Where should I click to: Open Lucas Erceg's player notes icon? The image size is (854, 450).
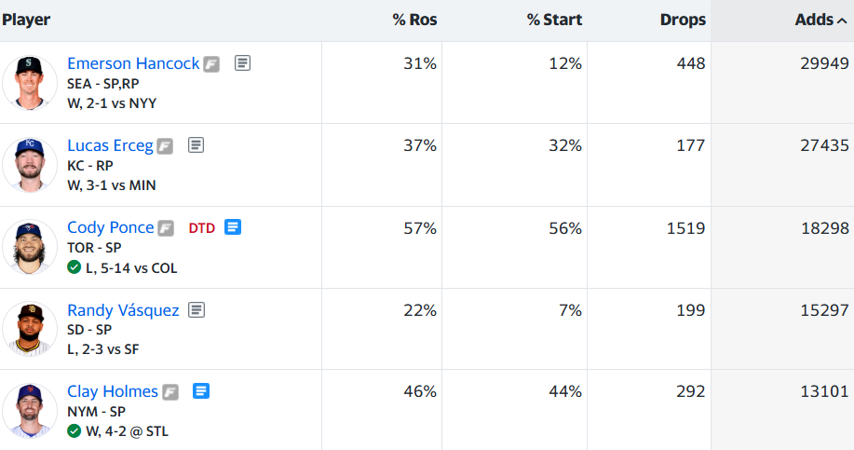[x=196, y=145]
